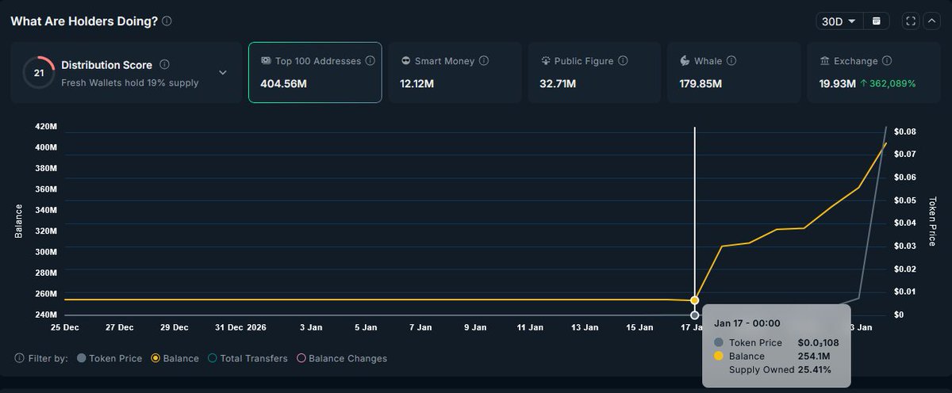
Task: Open the 30D time range dropdown
Action: tap(840, 21)
